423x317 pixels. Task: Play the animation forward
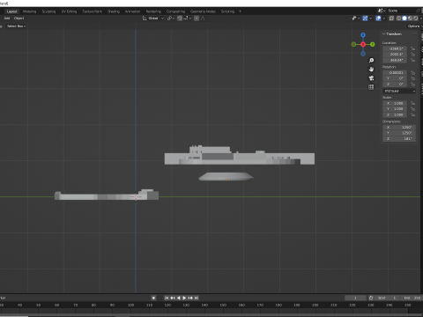point(184,298)
